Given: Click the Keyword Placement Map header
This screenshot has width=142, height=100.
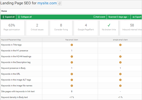Looking at the screenshot, I should click(x=11, y=40).
